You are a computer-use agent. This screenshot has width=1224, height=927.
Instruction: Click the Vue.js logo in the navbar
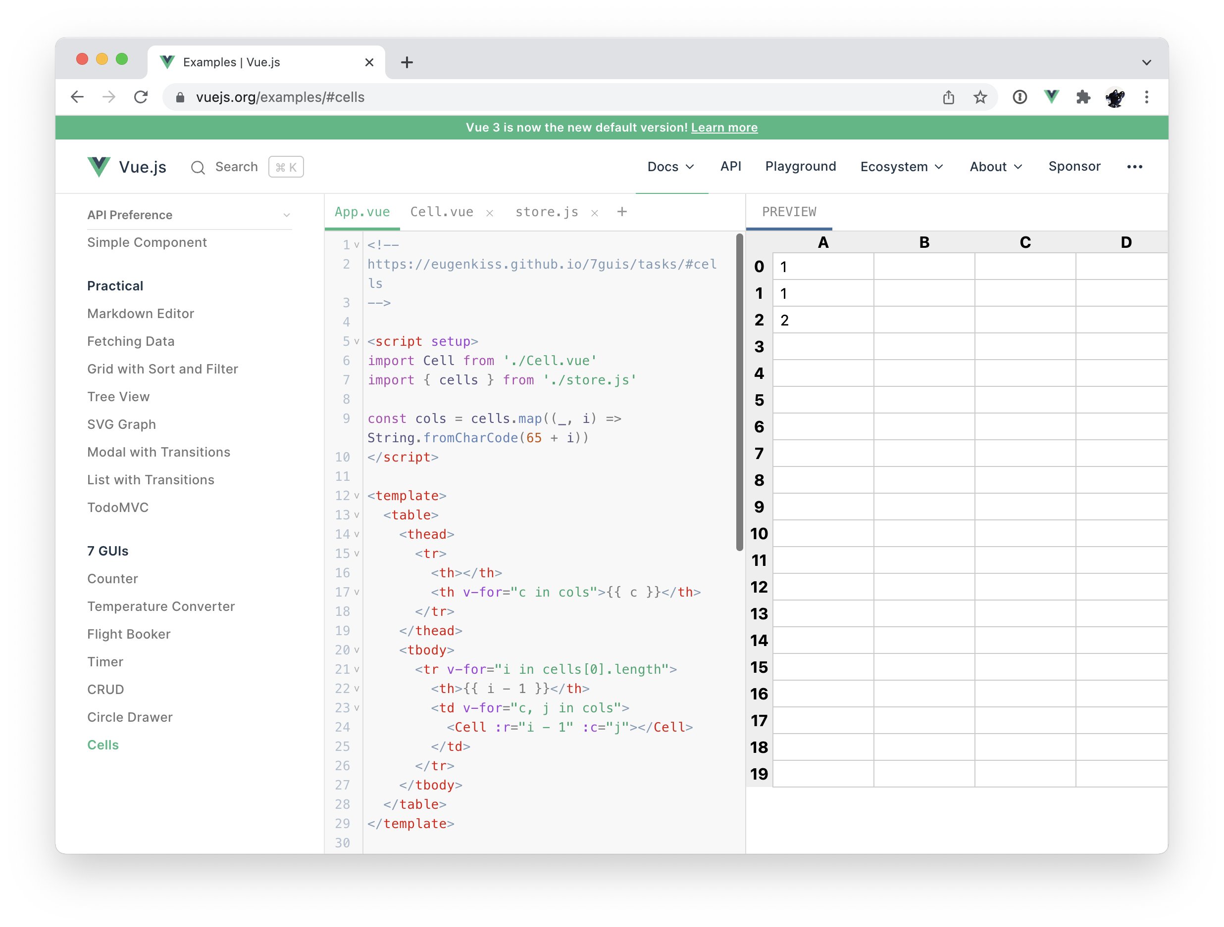pos(127,167)
